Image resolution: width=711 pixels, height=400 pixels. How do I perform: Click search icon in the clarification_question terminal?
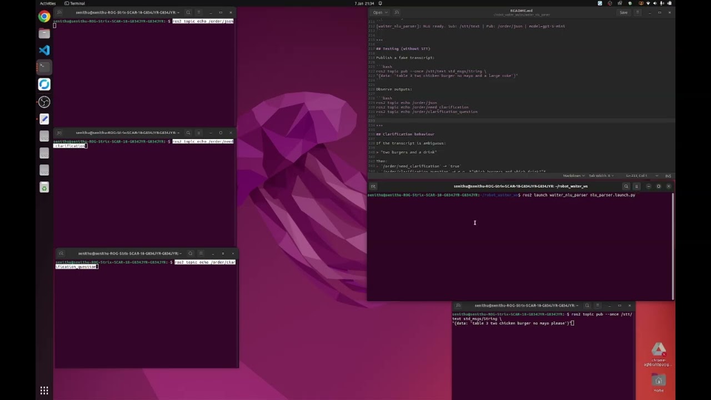click(x=190, y=253)
